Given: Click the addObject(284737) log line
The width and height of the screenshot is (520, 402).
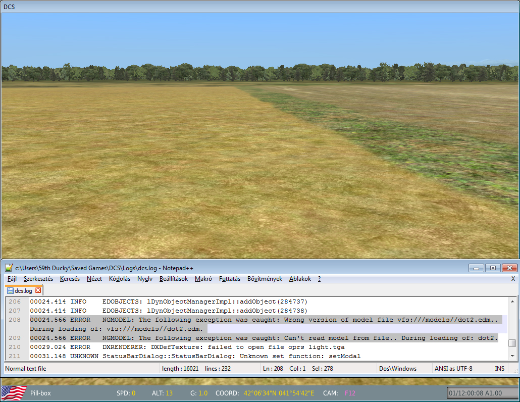Looking at the screenshot, I should click(169, 301).
